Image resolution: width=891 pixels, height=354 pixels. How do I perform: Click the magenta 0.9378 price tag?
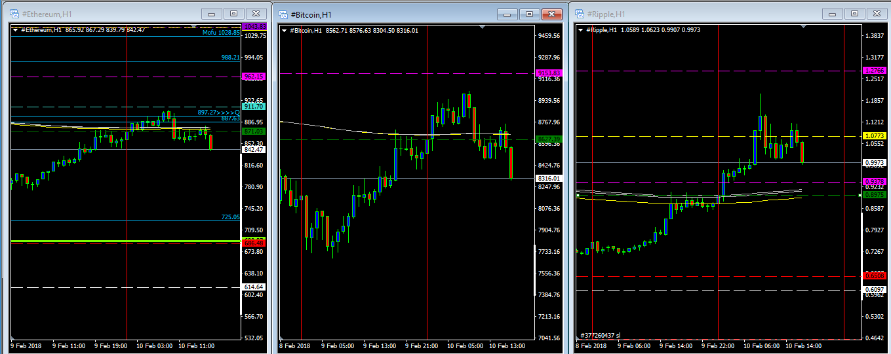[x=875, y=181]
